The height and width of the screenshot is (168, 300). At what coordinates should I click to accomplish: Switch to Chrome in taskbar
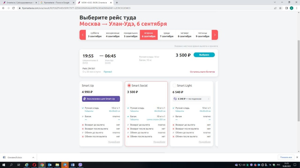click(42, 165)
